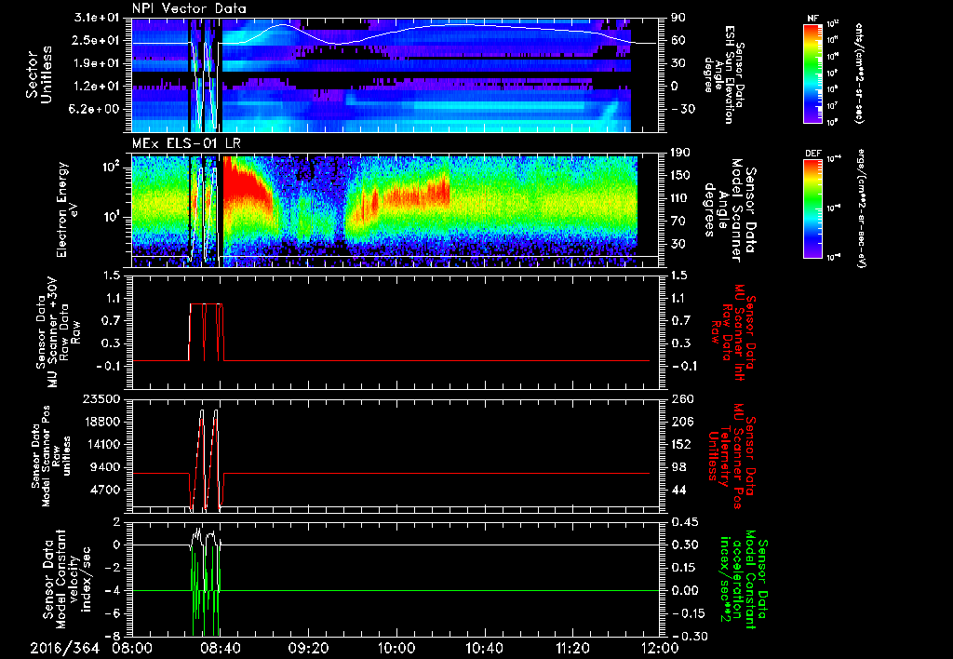Click the "MU Scanner +30V Raw Data" axis title

[x=58, y=332]
